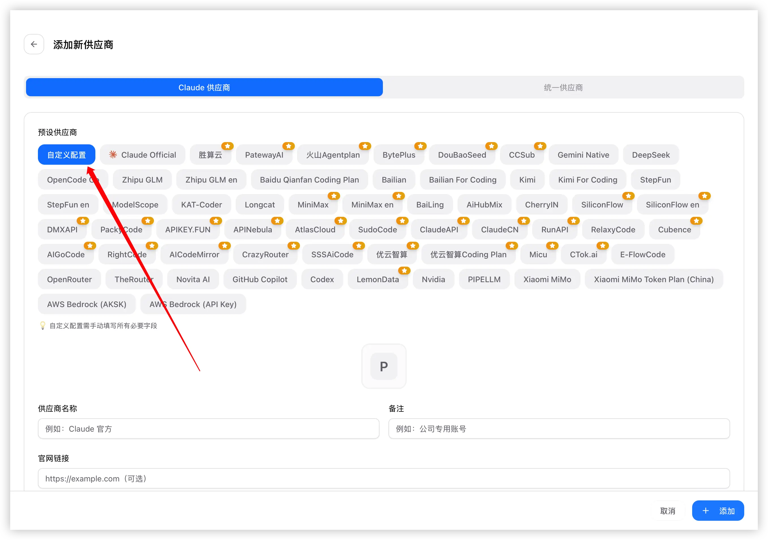
Task: Click the P provider icon placeholder
Action: point(384,366)
